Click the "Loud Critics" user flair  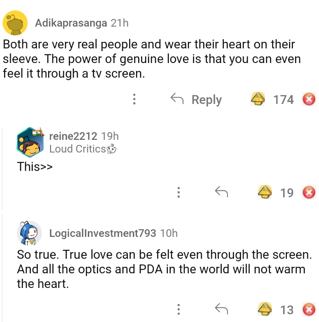pyautogui.click(x=77, y=149)
